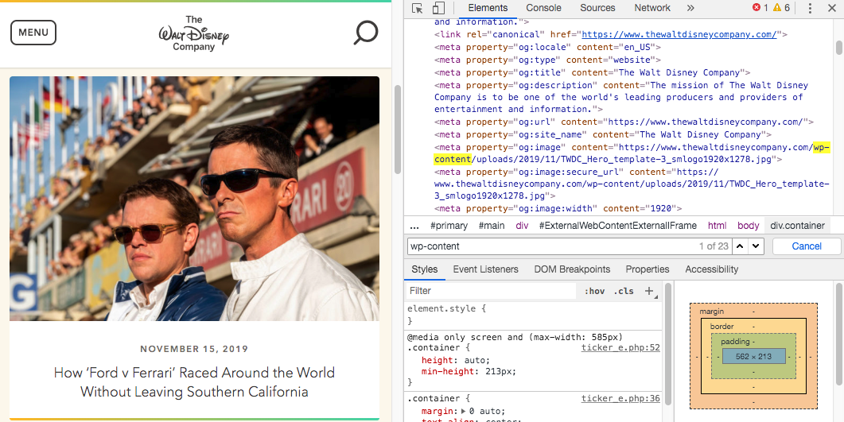This screenshot has width=844, height=422.
Task: Toggle the device toolbar icon
Action: tap(438, 8)
